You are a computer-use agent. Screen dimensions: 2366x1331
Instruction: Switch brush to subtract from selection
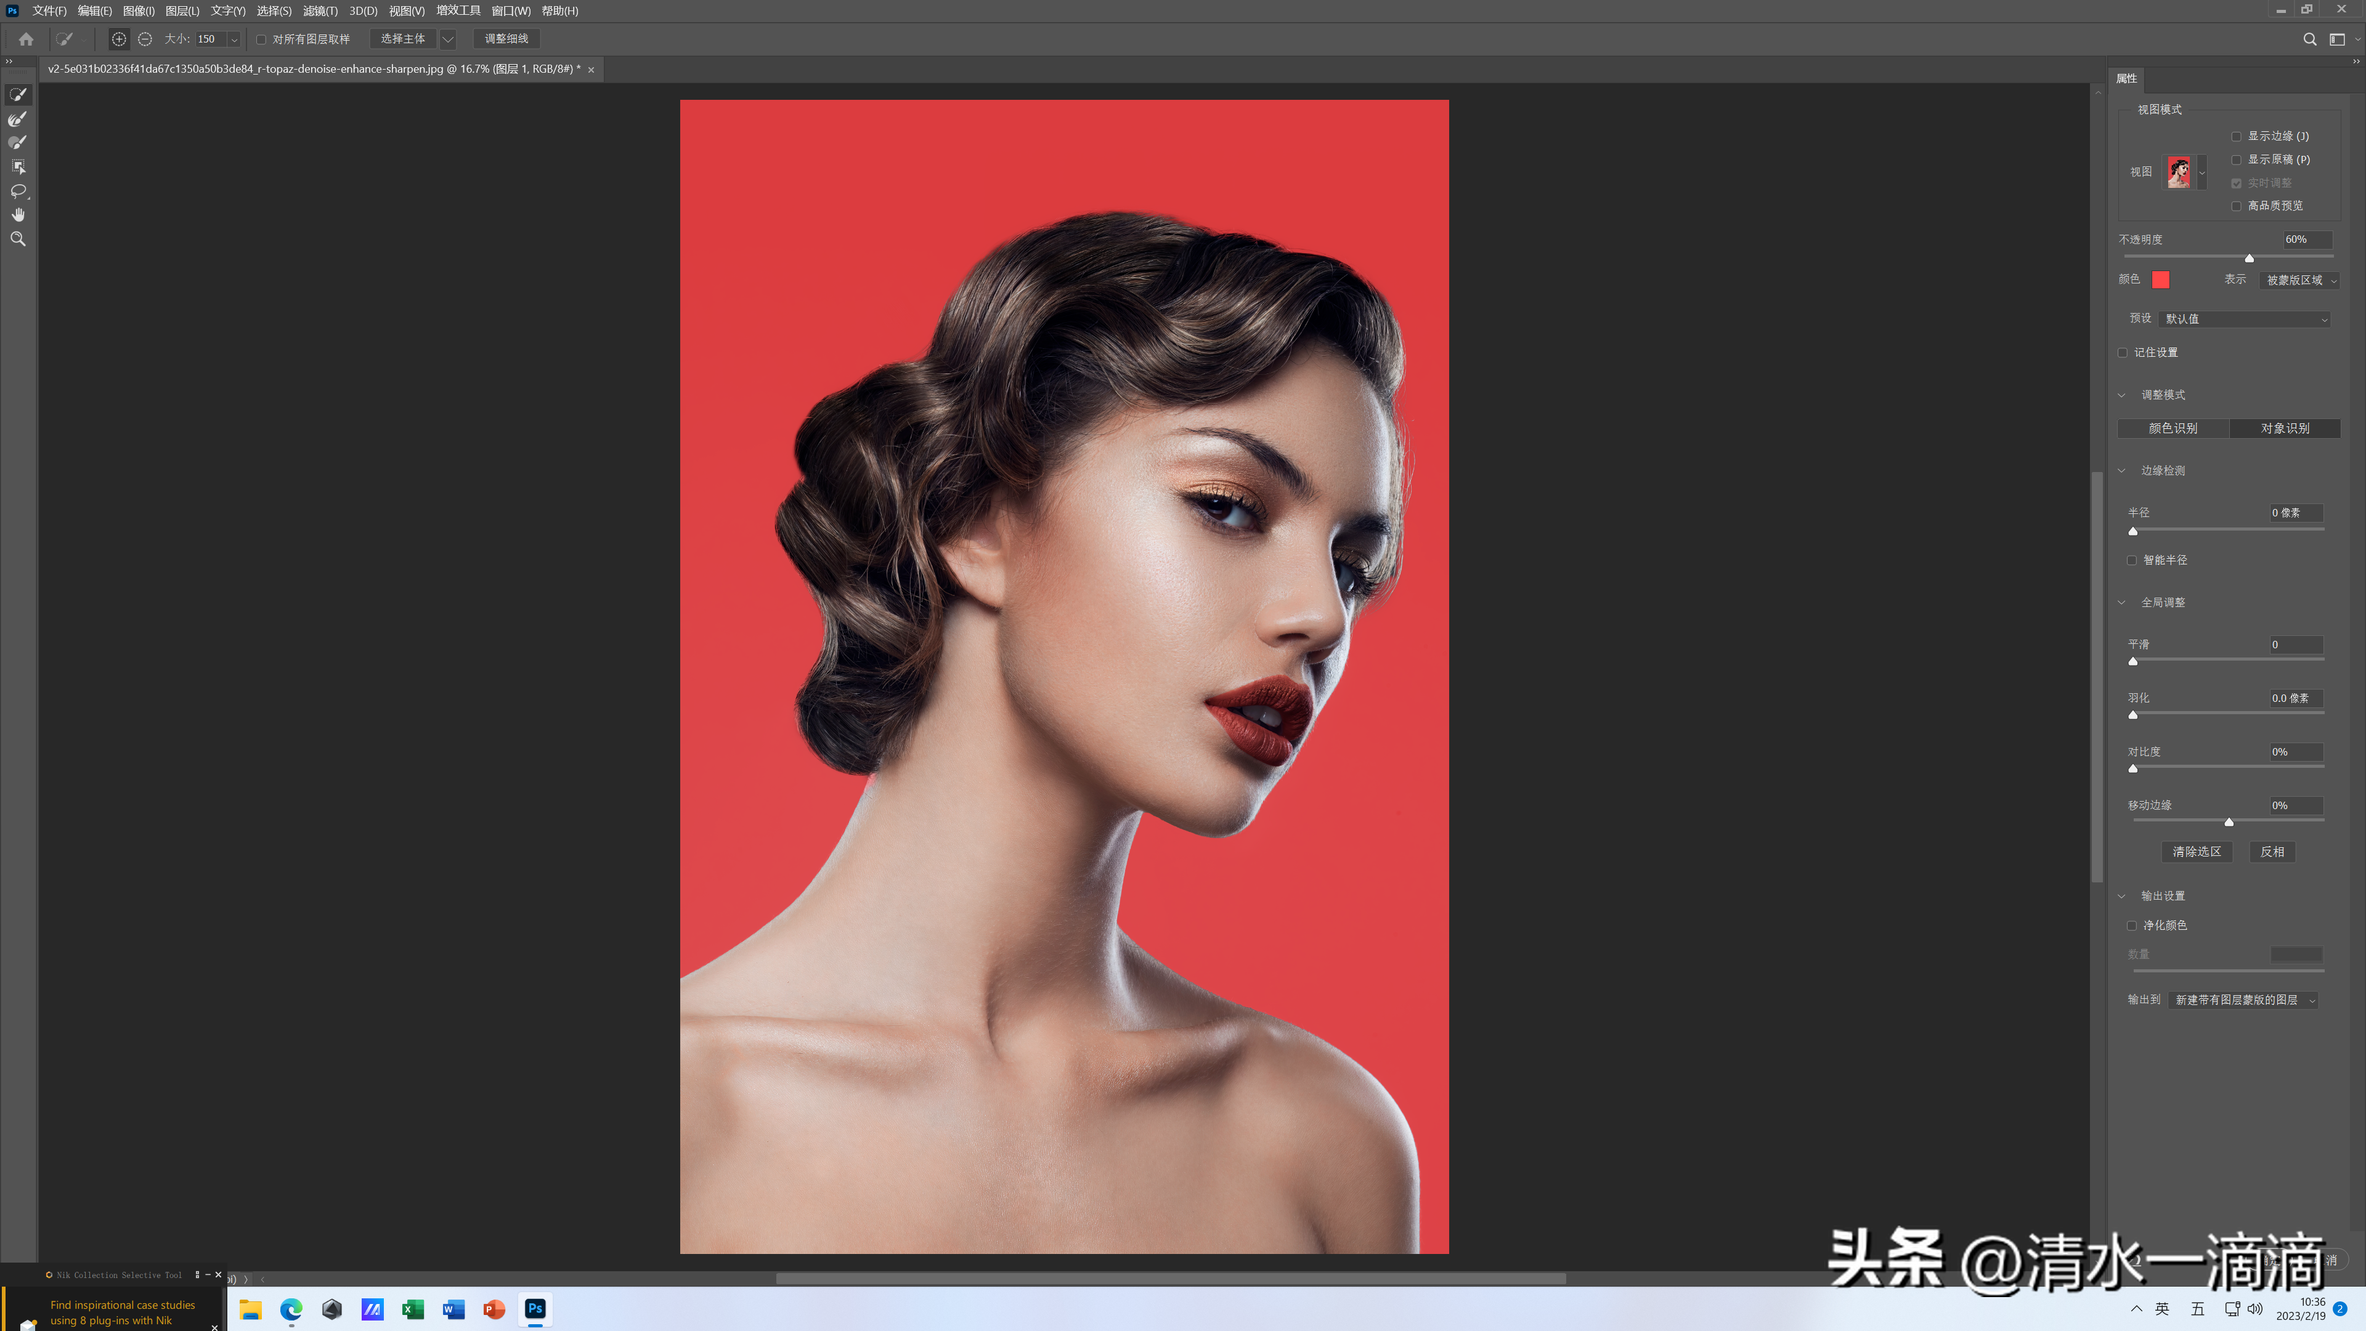point(145,39)
